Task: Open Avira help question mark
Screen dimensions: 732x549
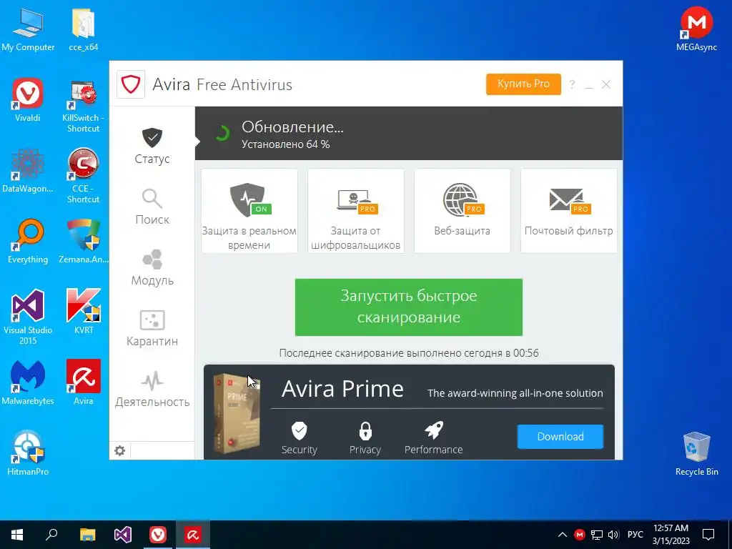Action: pos(572,84)
